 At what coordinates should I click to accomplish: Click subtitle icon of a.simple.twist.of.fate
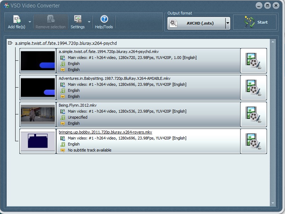(x=63, y=70)
